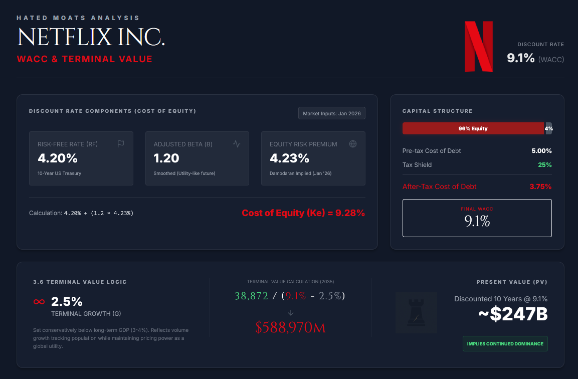Screen dimensions: 578x379
Task: Click the Terminal Value Calculation (2035) label
Action: pyautogui.click(x=290, y=282)
